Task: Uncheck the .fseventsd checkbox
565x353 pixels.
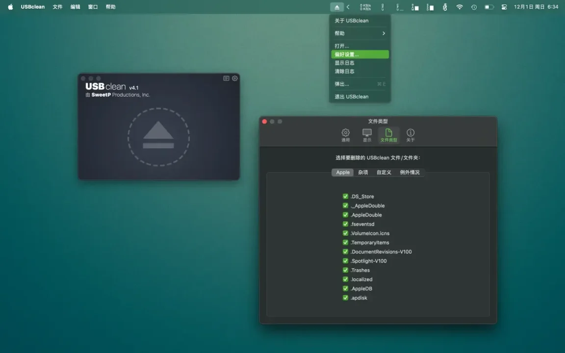Action: 345,224
